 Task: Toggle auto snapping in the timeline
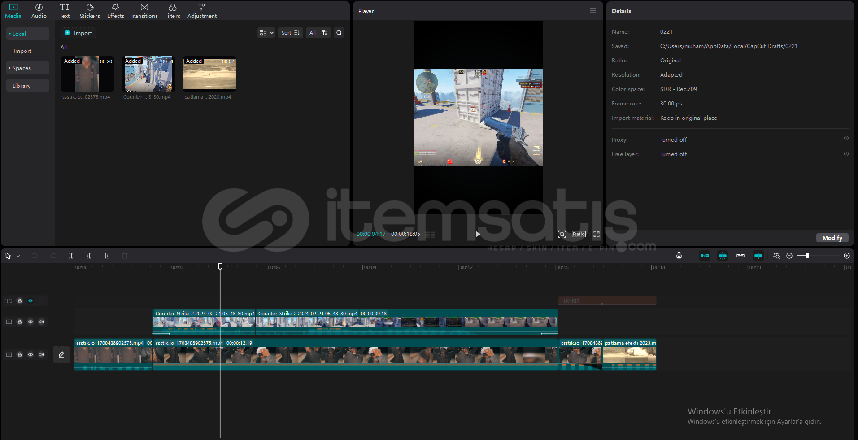pos(723,256)
